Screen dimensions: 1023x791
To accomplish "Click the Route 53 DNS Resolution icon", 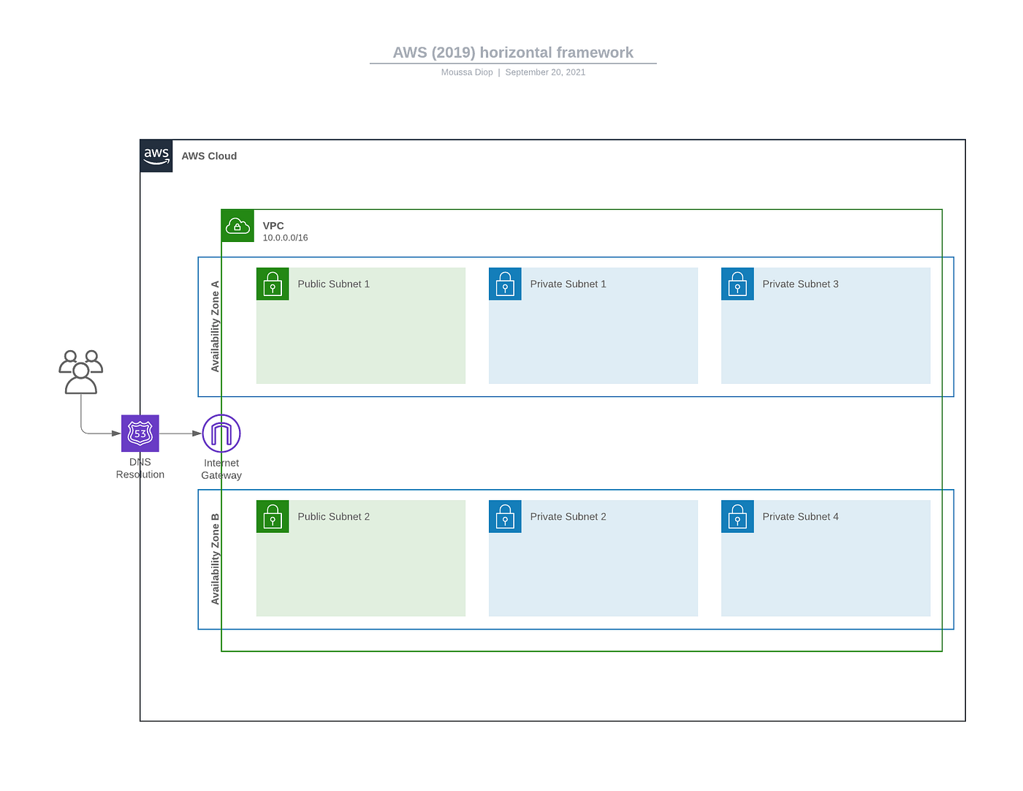I will [x=140, y=433].
